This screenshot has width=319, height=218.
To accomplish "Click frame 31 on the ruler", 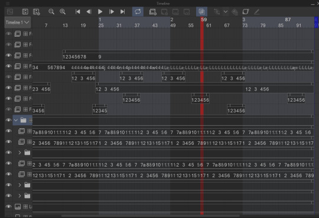I will pos(119,25).
